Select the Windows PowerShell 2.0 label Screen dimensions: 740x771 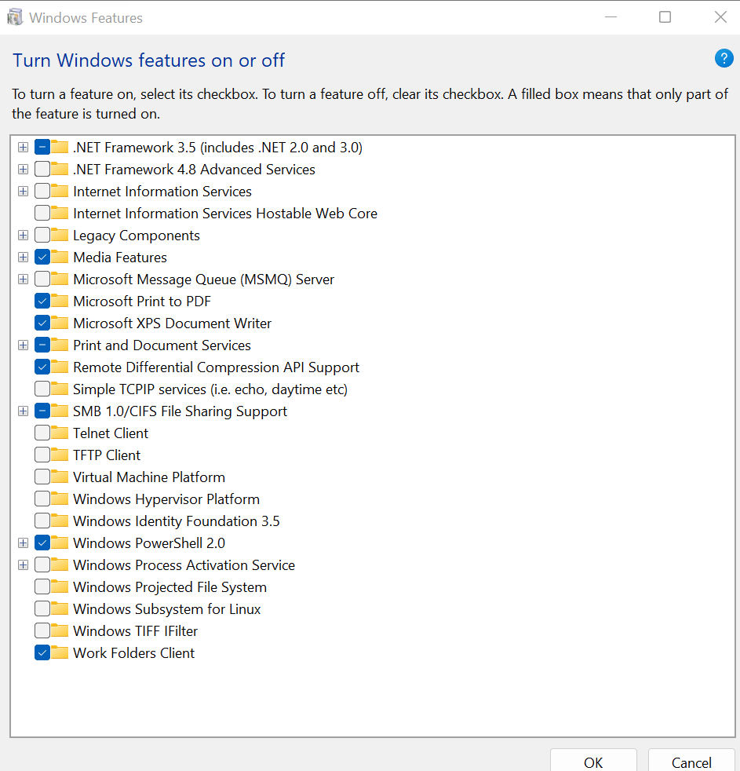point(149,543)
